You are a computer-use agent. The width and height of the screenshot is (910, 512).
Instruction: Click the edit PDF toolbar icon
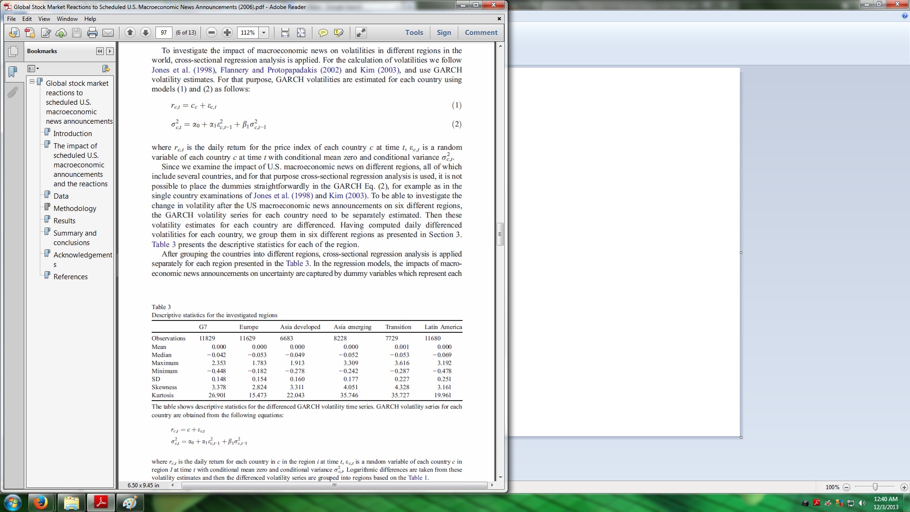(x=45, y=33)
